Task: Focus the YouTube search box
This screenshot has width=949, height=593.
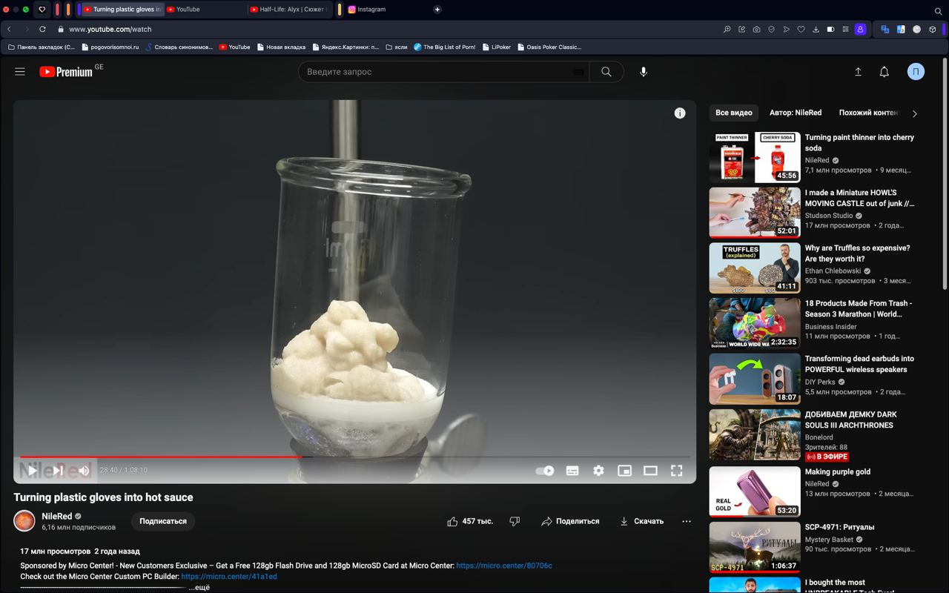Action: pos(443,72)
